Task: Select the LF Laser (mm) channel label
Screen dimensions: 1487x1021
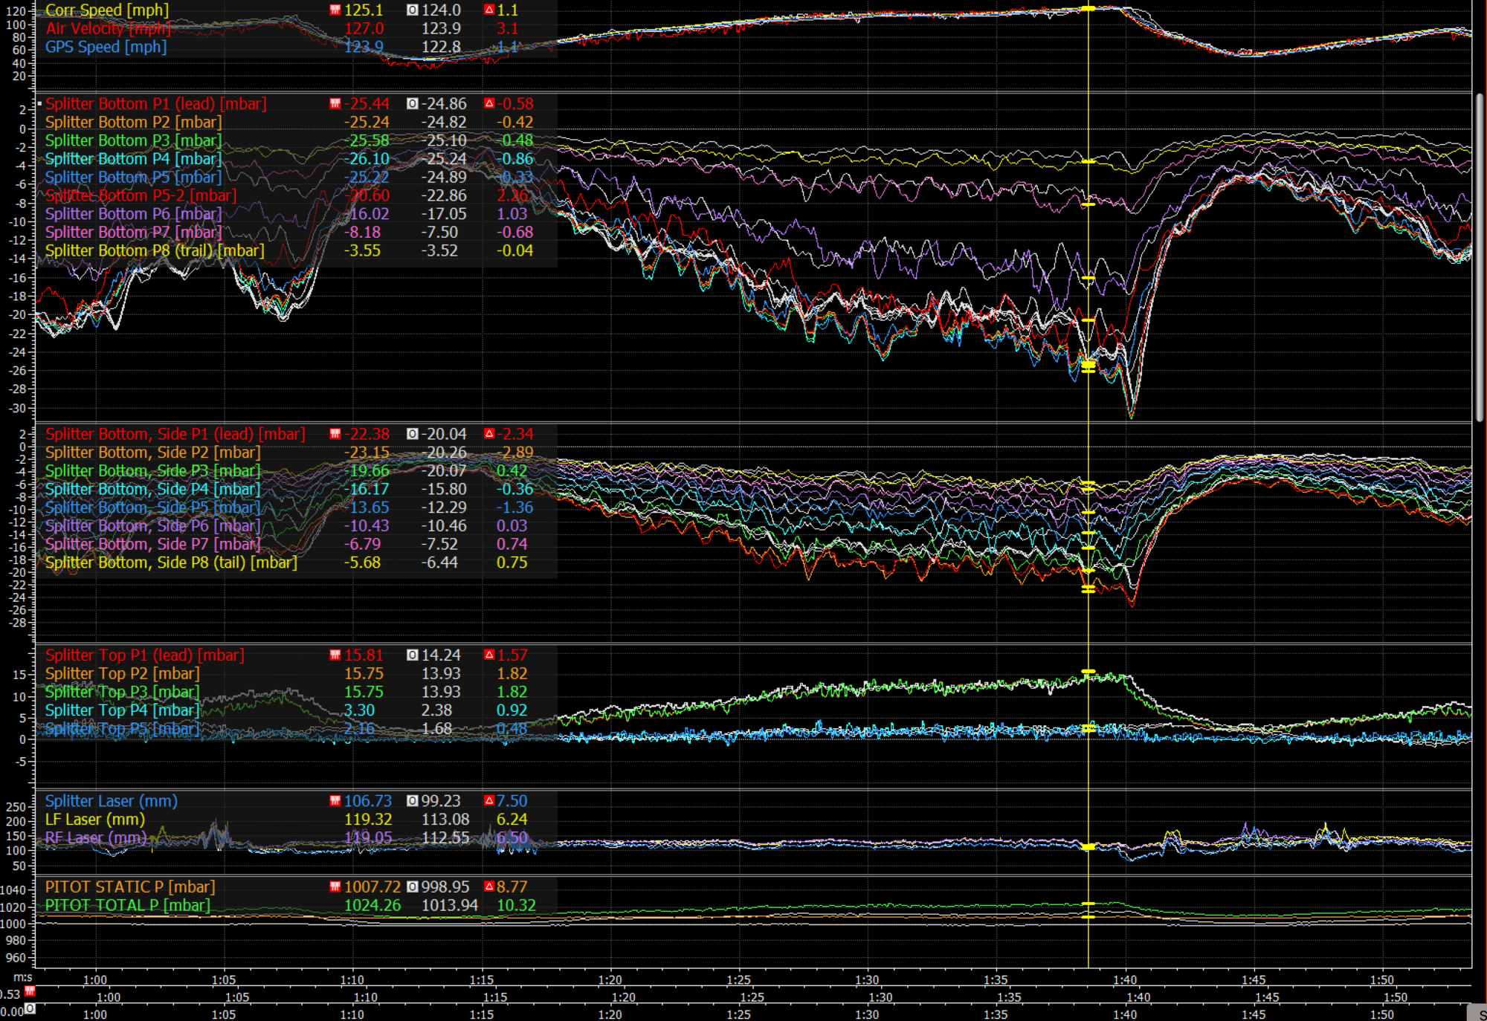Action: point(94,820)
